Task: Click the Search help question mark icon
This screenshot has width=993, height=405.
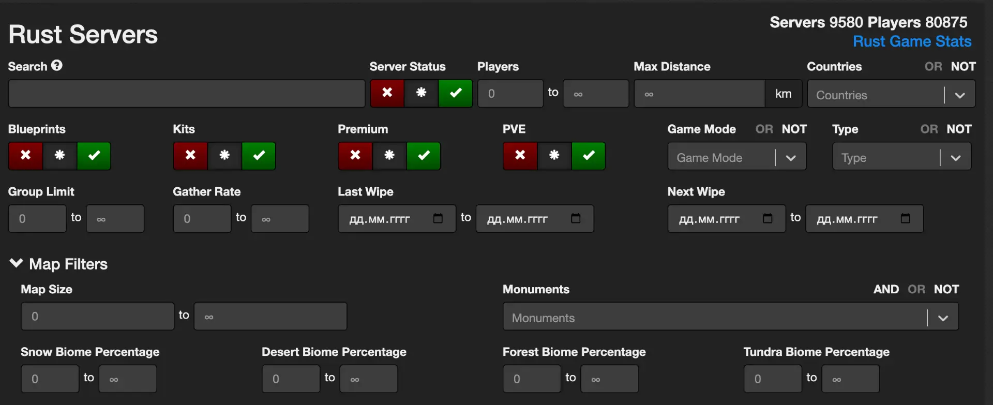Action: click(57, 65)
